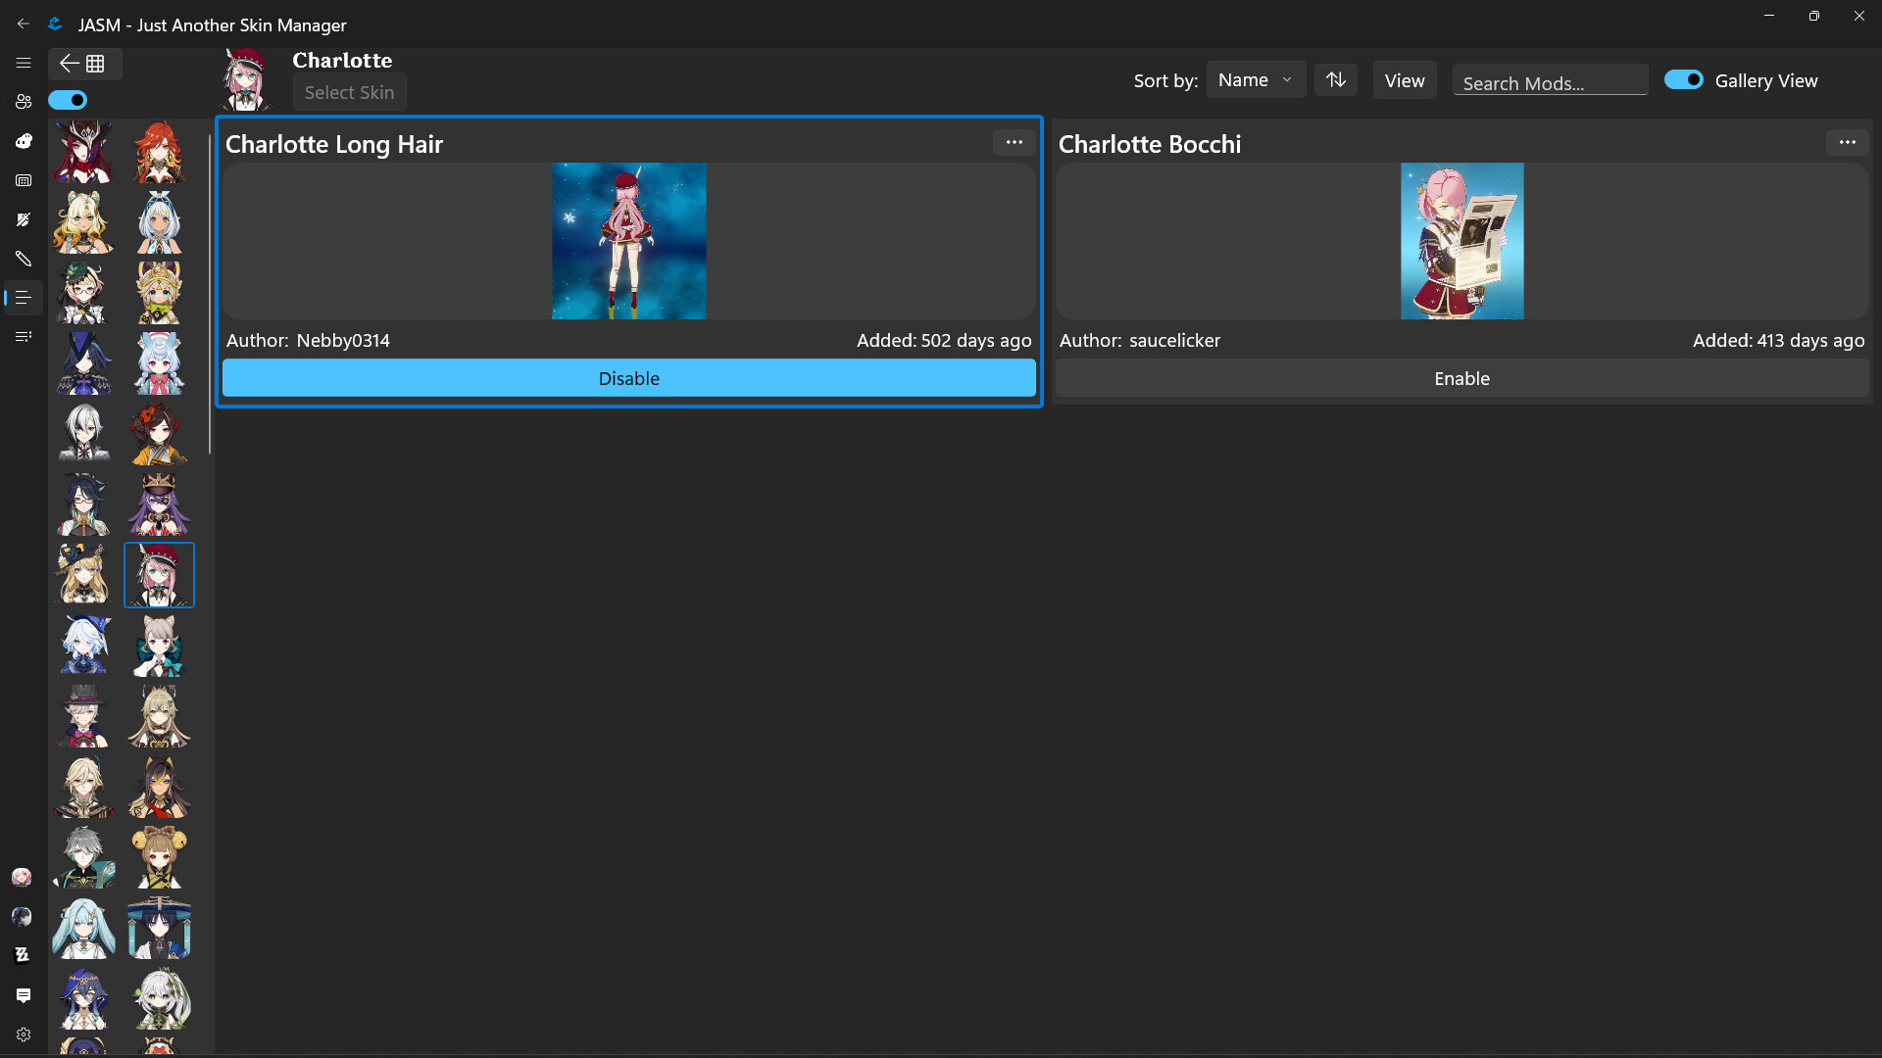Disable the Charlotte Long Hair mod
This screenshot has height=1058, width=1882.
pyautogui.click(x=628, y=378)
